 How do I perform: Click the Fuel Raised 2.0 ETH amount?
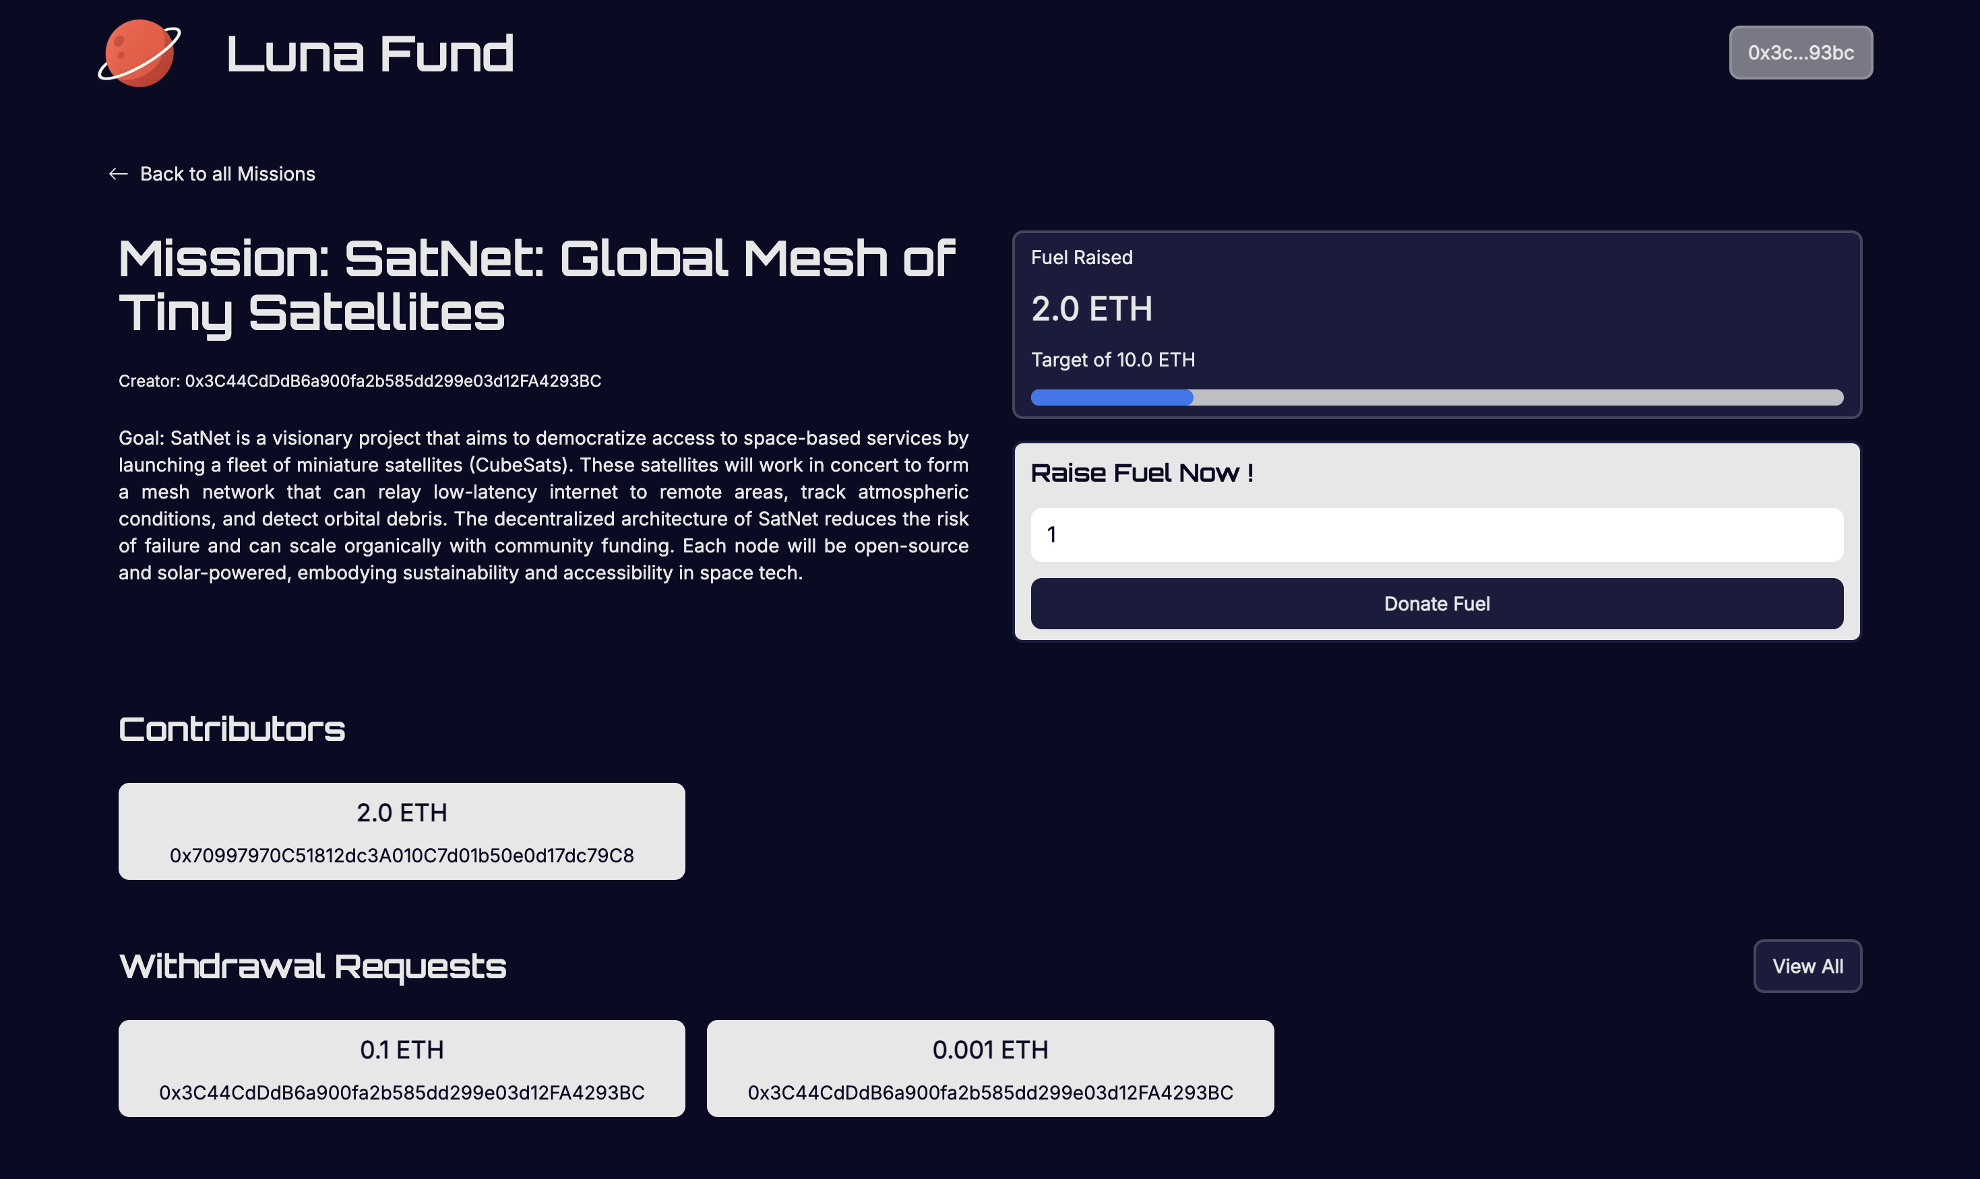[1091, 309]
